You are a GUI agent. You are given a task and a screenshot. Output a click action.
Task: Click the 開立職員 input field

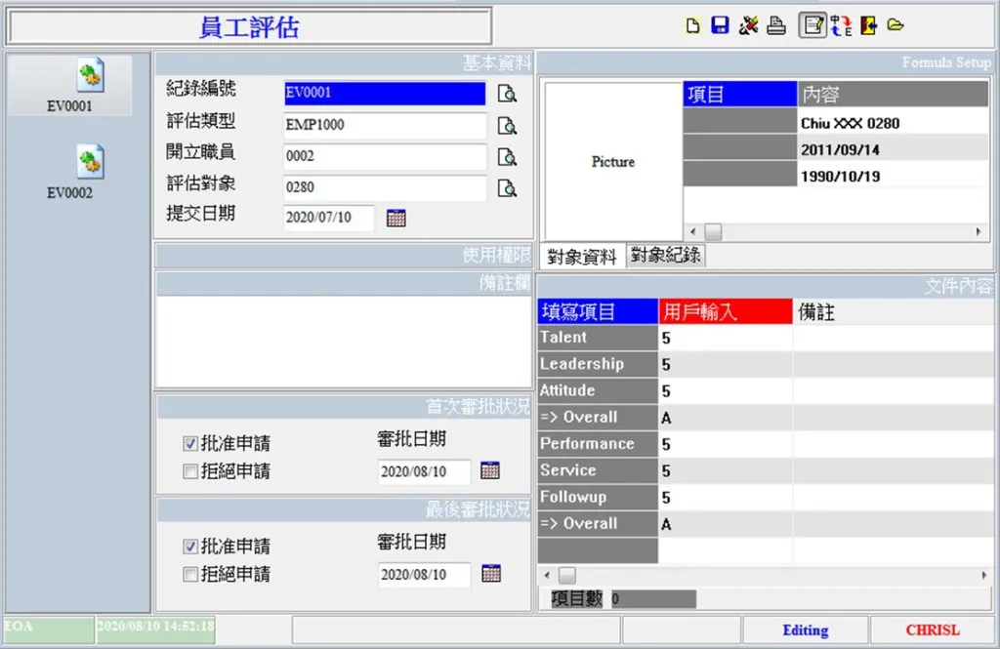pos(385,156)
